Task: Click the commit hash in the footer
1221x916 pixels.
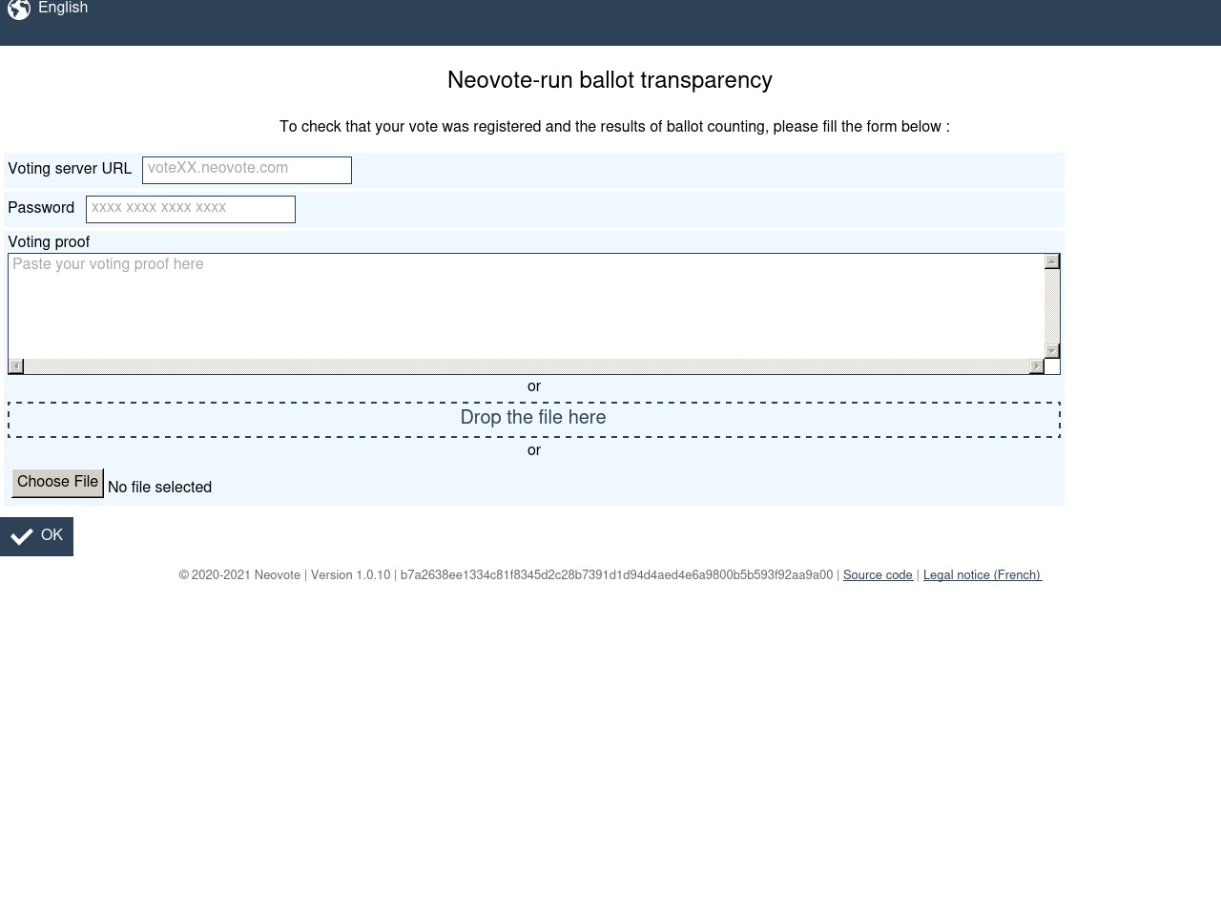Action: coord(616,575)
